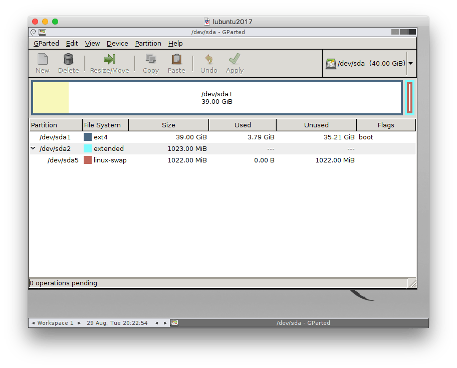Switch to next workspace arrow after Workspace 1
The height and width of the screenshot is (368, 457).
(79, 323)
